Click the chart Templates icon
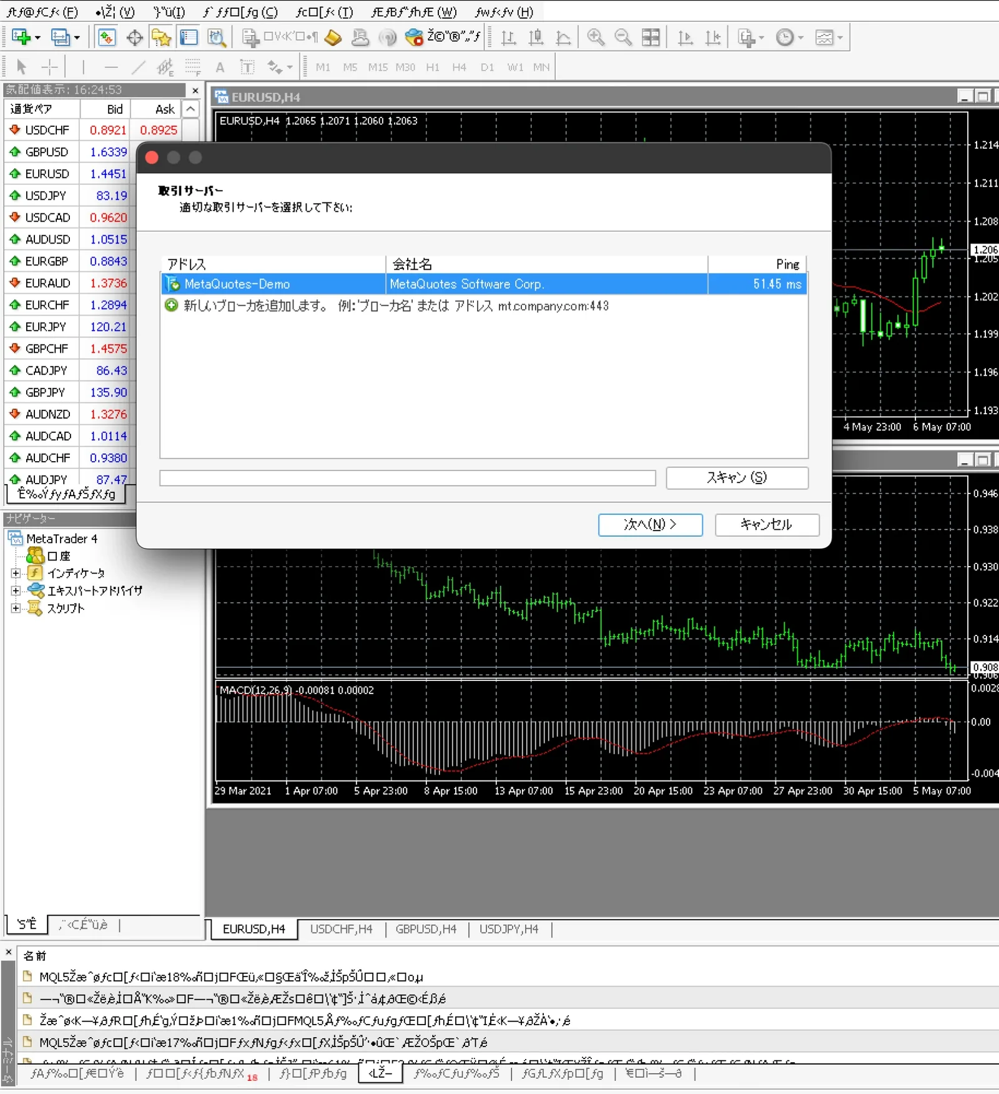Viewport: 999px width, 1094px height. click(824, 37)
